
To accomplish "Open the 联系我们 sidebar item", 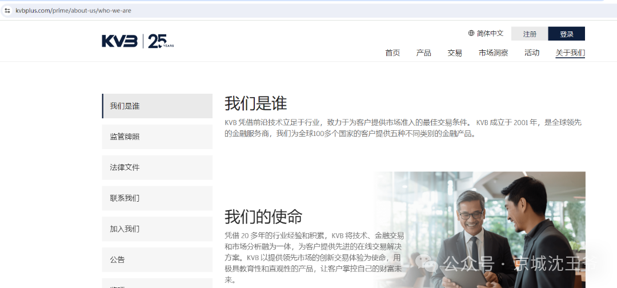I will (x=157, y=198).
